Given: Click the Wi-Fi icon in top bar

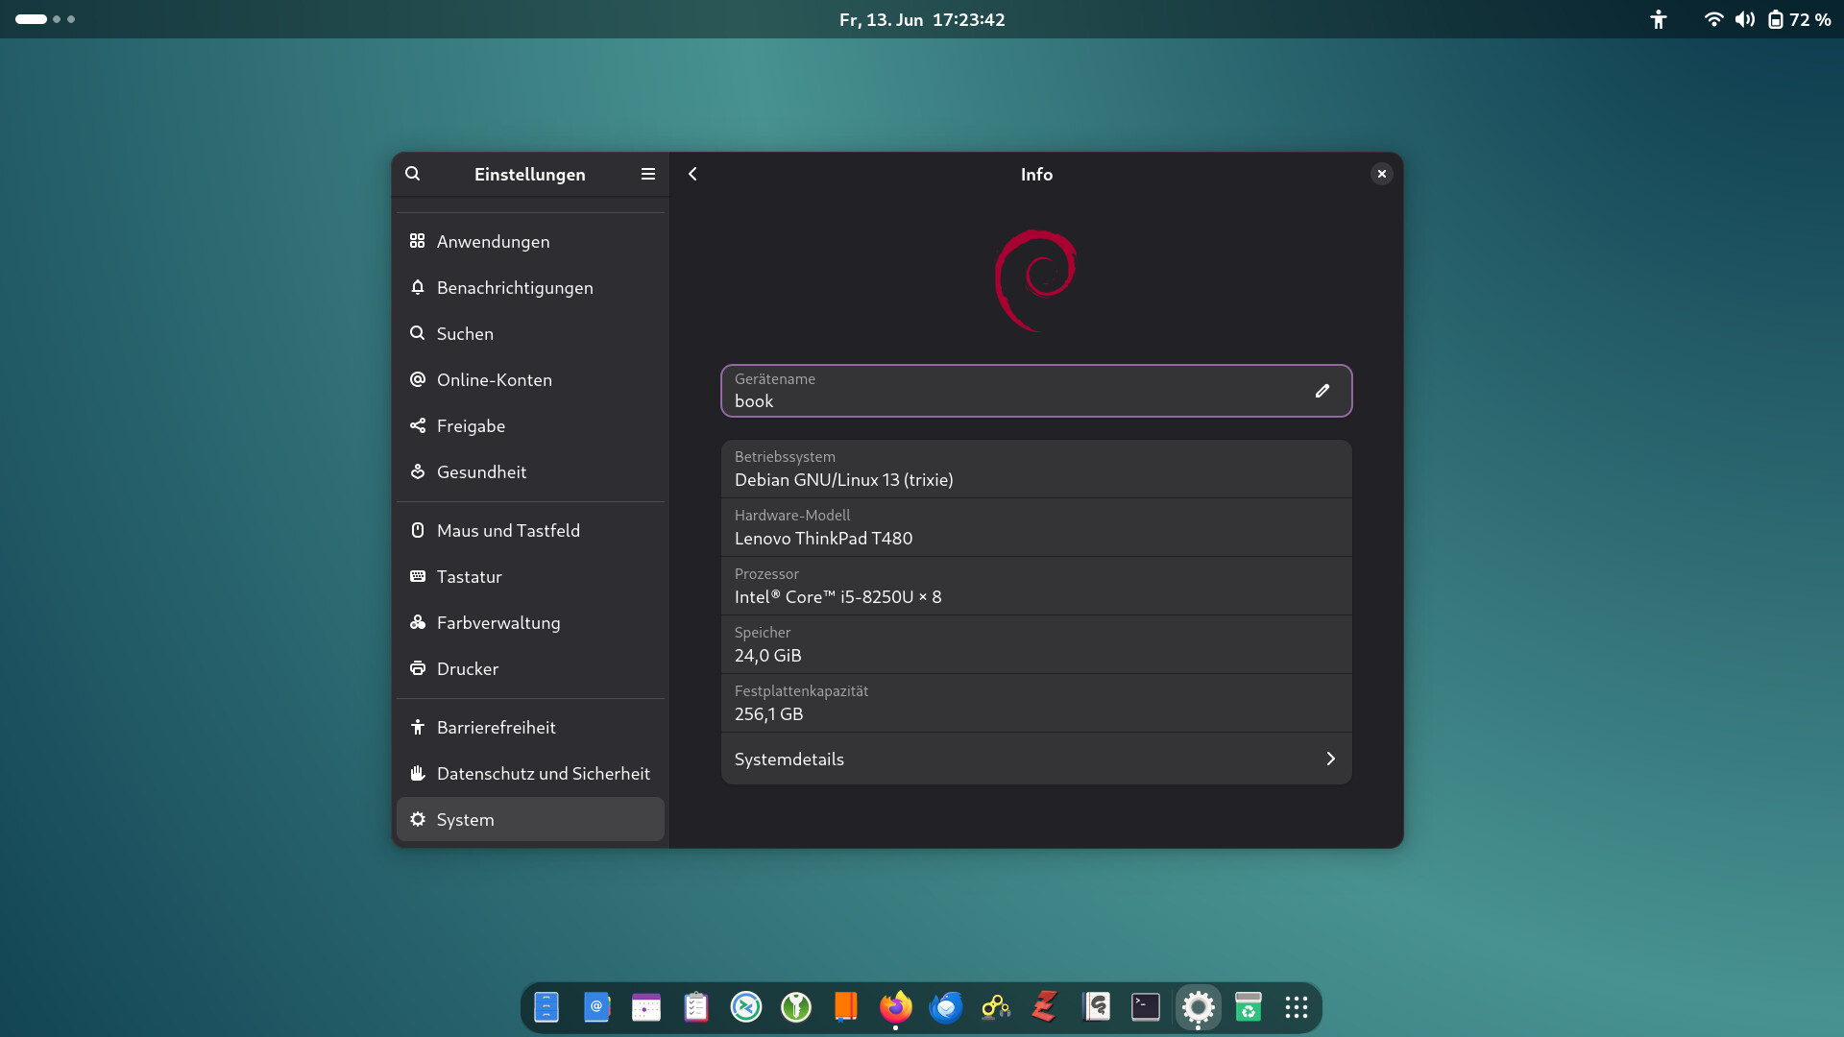Looking at the screenshot, I should click(x=1713, y=19).
